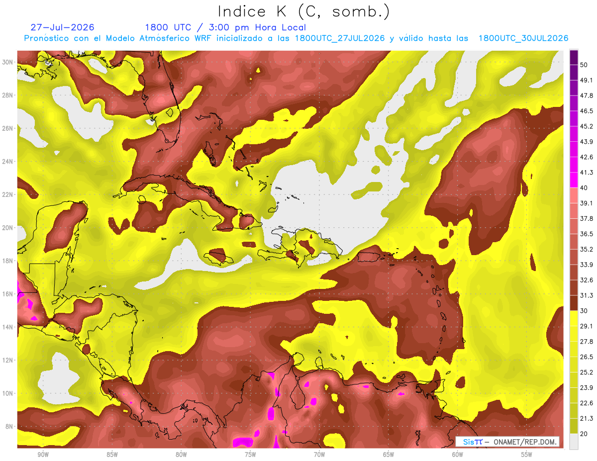This screenshot has width=597, height=461.
Task: Click the legend value 26.5
Action: (x=587, y=357)
